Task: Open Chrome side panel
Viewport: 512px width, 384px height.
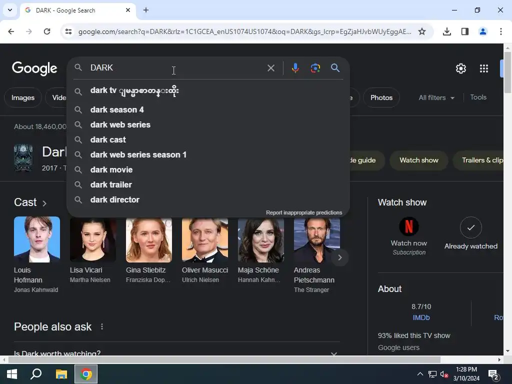Action: click(x=464, y=31)
